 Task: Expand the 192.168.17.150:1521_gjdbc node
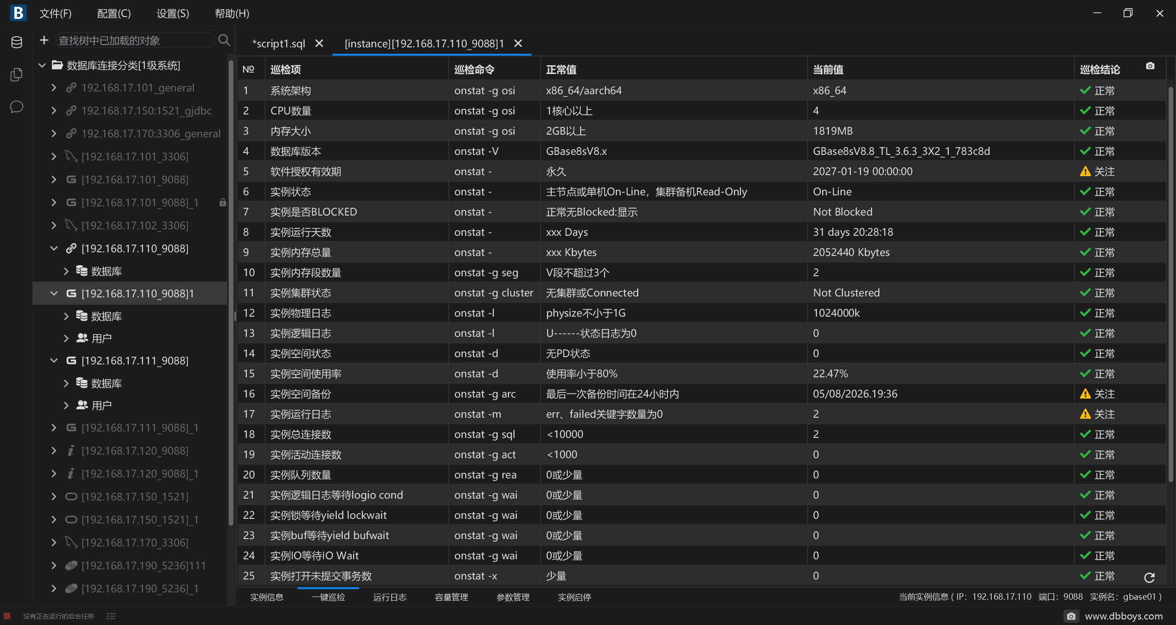click(54, 110)
